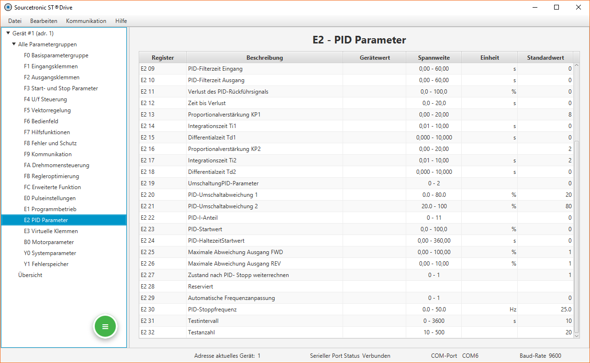This screenshot has height=363, width=590.
Task: Click the Sourcetronic app icon in title bar
Action: [x=8, y=7]
